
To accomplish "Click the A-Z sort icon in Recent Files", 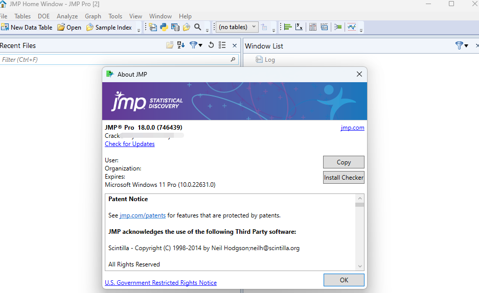I will coord(181,45).
